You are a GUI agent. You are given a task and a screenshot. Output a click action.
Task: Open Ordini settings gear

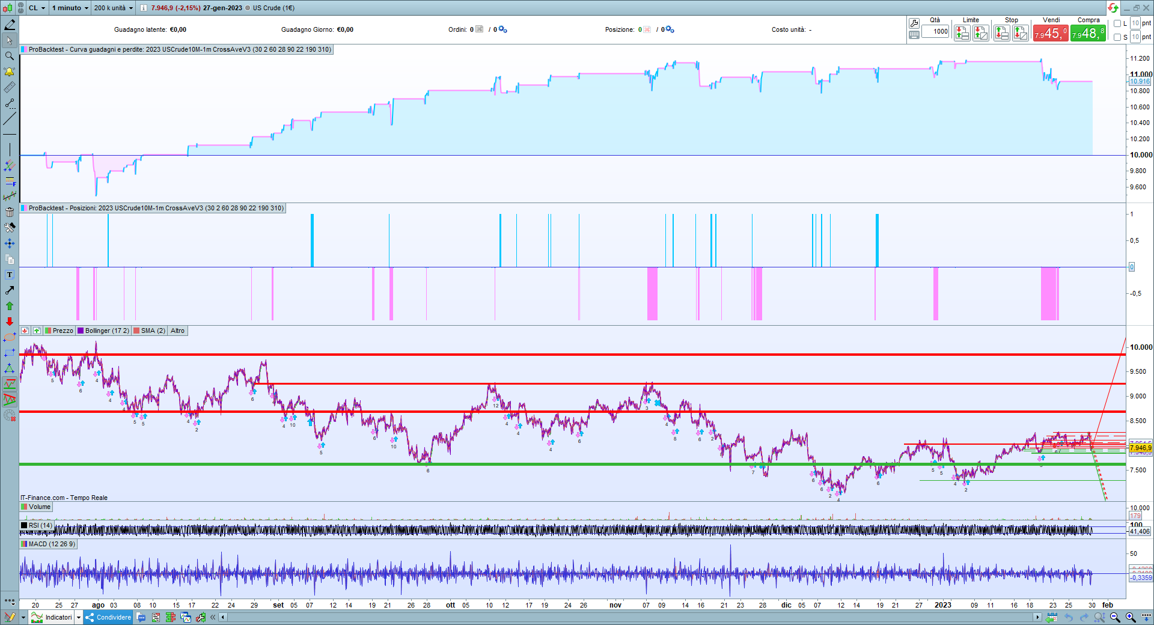[502, 29]
